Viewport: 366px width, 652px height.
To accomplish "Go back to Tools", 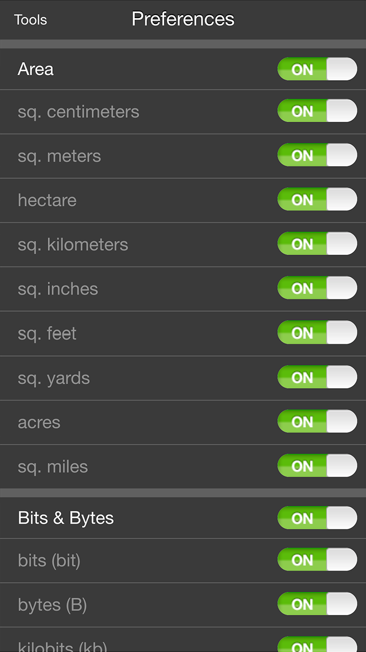I will [31, 20].
